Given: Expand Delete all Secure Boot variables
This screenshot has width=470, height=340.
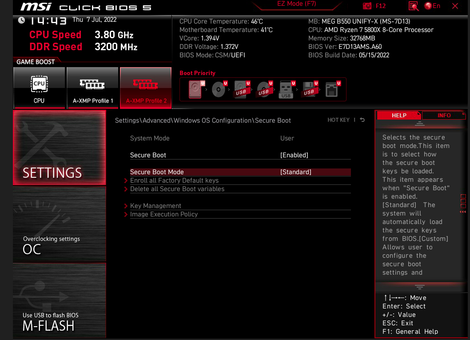Looking at the screenshot, I should [x=177, y=189].
